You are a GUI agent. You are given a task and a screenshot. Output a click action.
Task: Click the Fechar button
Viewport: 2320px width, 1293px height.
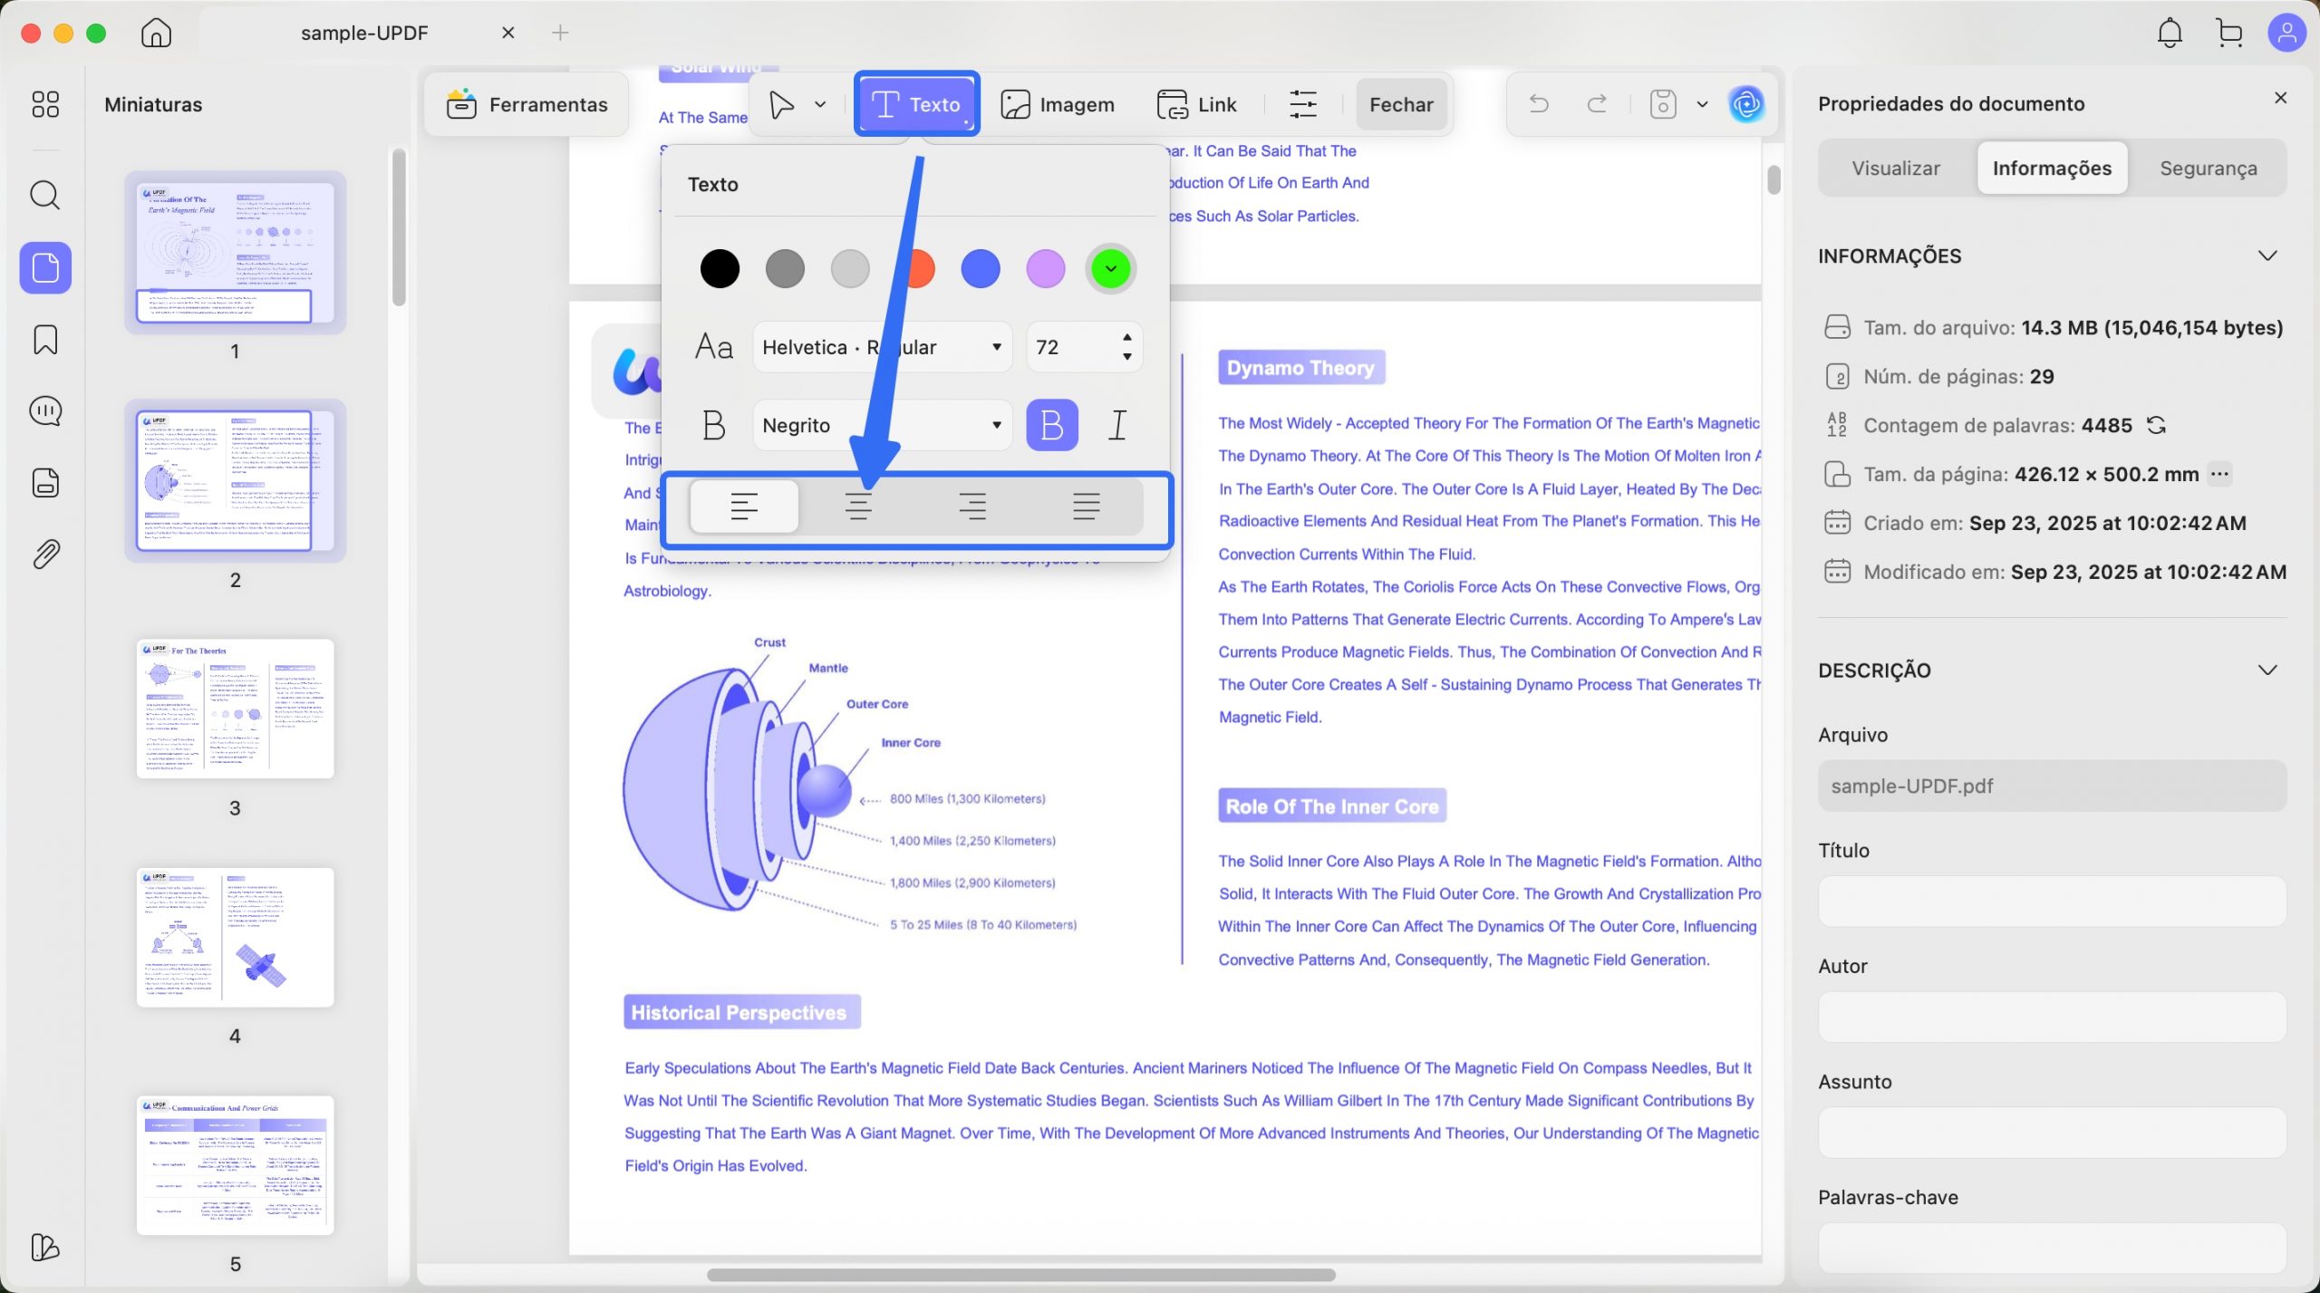pos(1400,105)
